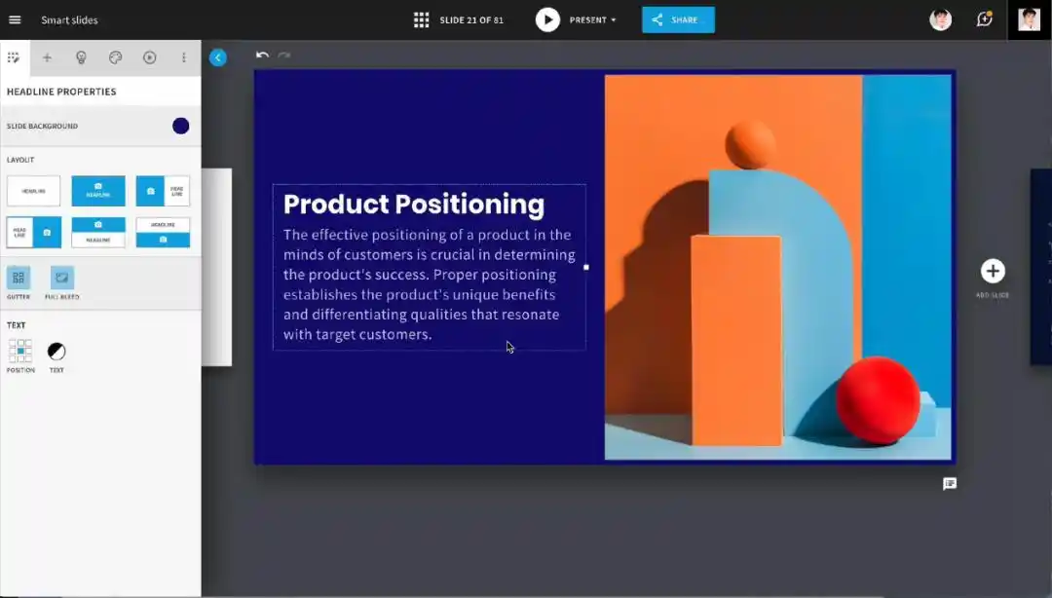Screen dimensions: 1052x598
Task: Click the Slide 21 of 81 label
Action: click(x=471, y=20)
